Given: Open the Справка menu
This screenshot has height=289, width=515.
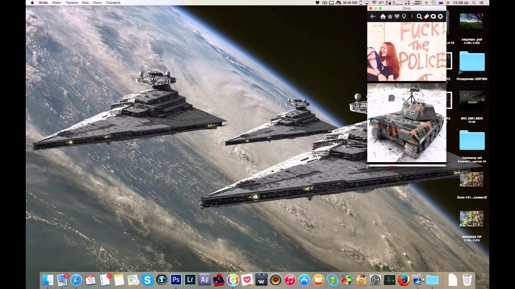Looking at the screenshot, I should click(x=113, y=2).
